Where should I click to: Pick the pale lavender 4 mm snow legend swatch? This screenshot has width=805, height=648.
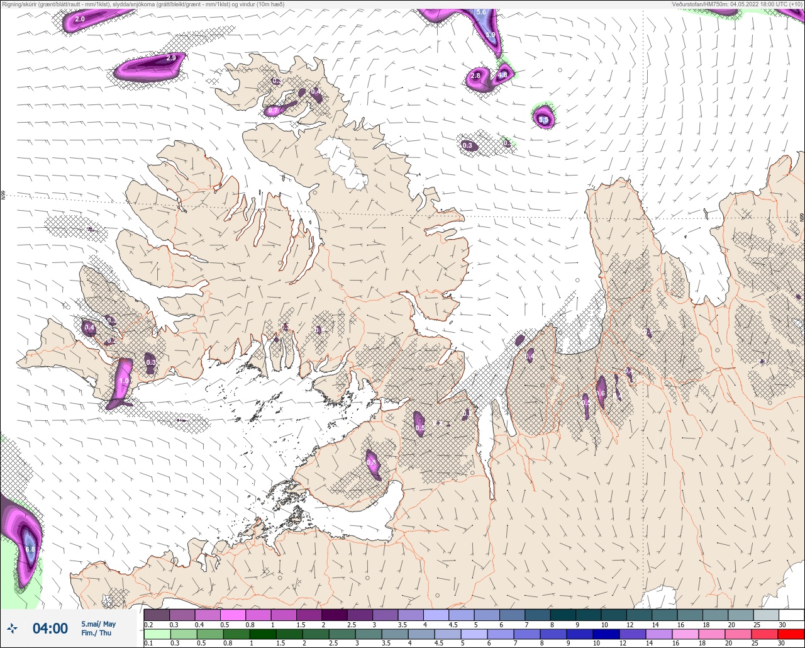tap(436, 615)
